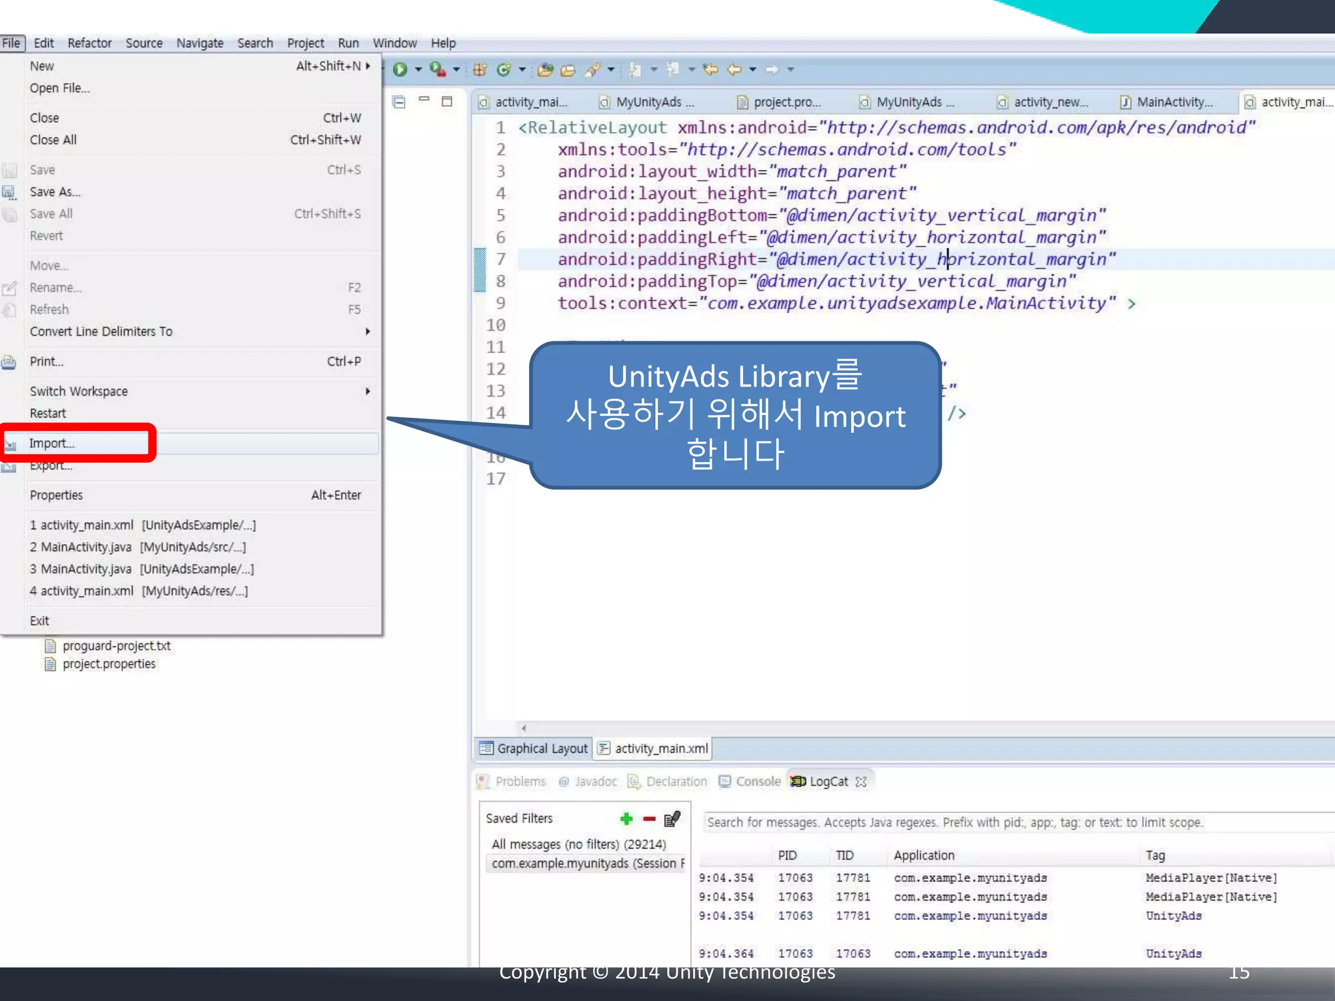1335x1001 pixels.
Task: Click the Save As icon in File menu
Action: [9, 192]
